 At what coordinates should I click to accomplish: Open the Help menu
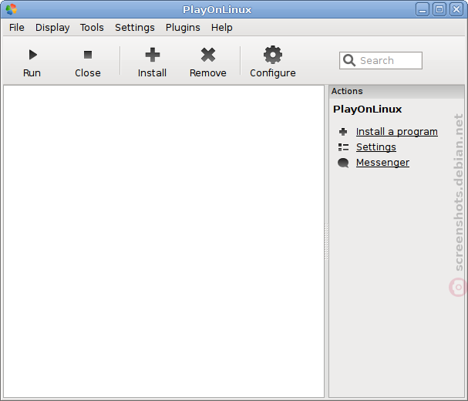click(x=222, y=28)
